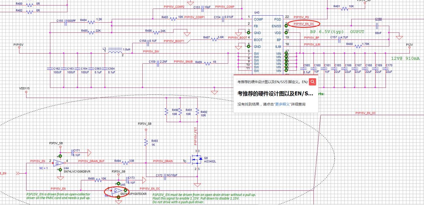
Task: Click the R490 10R resistor label
Action: [175, 112]
